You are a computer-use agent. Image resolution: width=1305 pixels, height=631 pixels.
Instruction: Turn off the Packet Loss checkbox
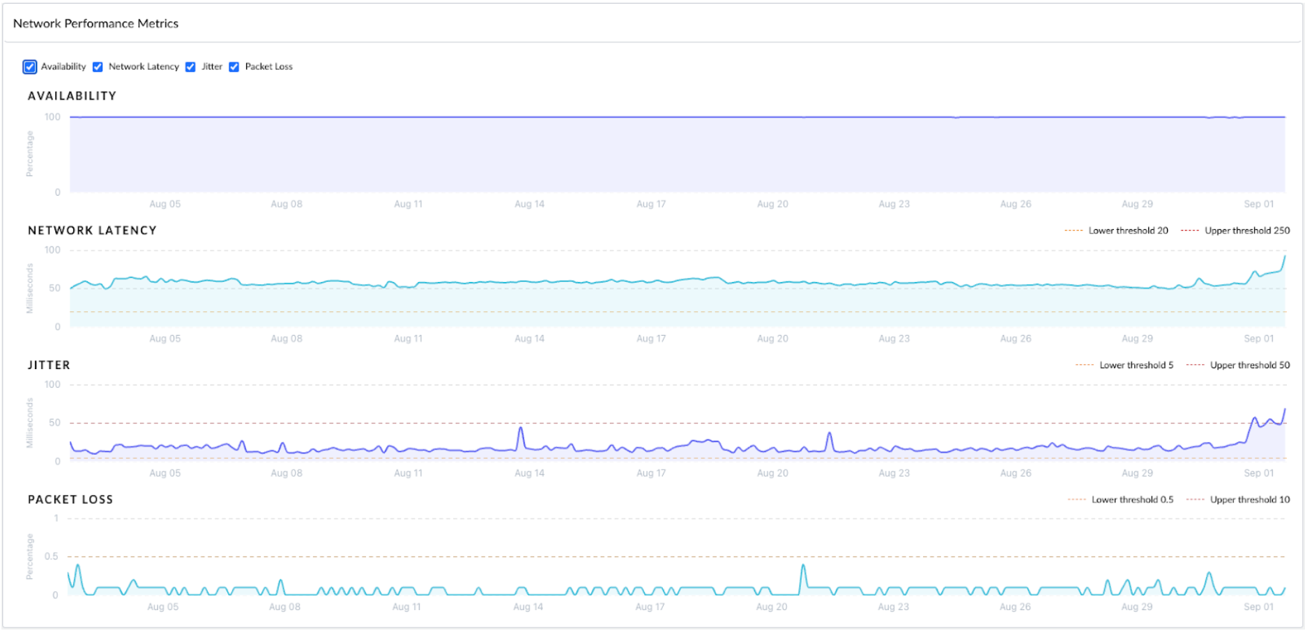234,67
